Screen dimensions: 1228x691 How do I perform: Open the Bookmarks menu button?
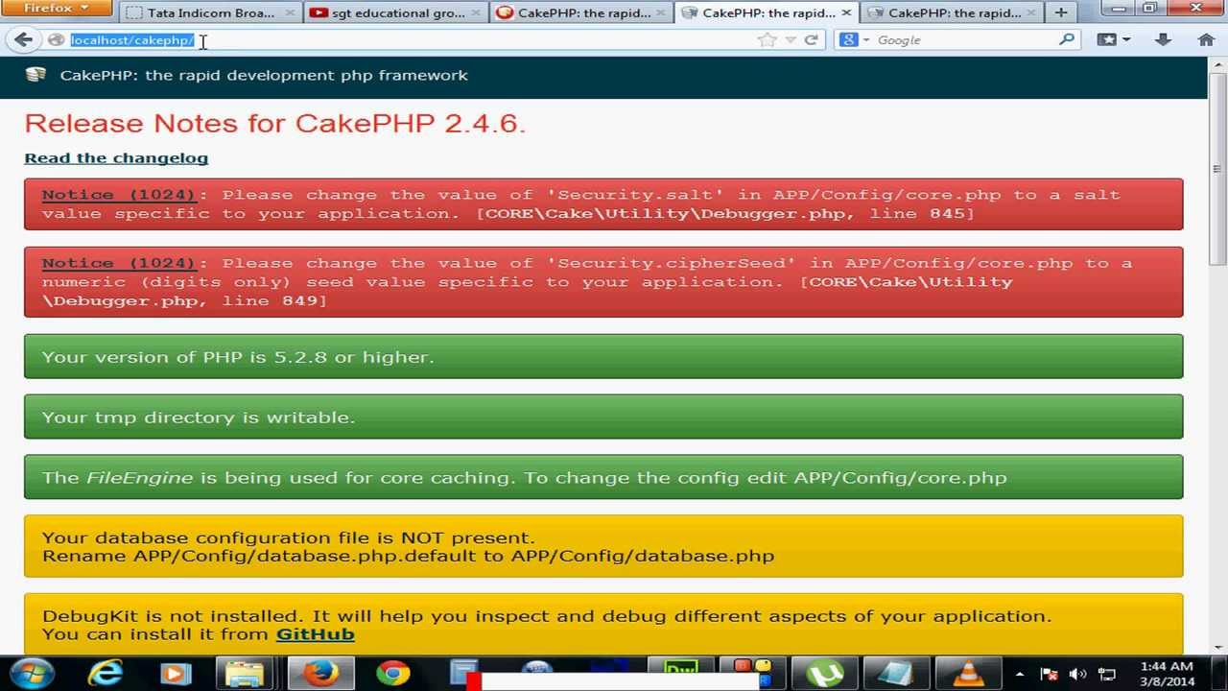[x=1114, y=40]
